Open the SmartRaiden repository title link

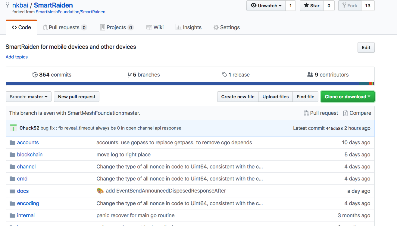point(53,5)
